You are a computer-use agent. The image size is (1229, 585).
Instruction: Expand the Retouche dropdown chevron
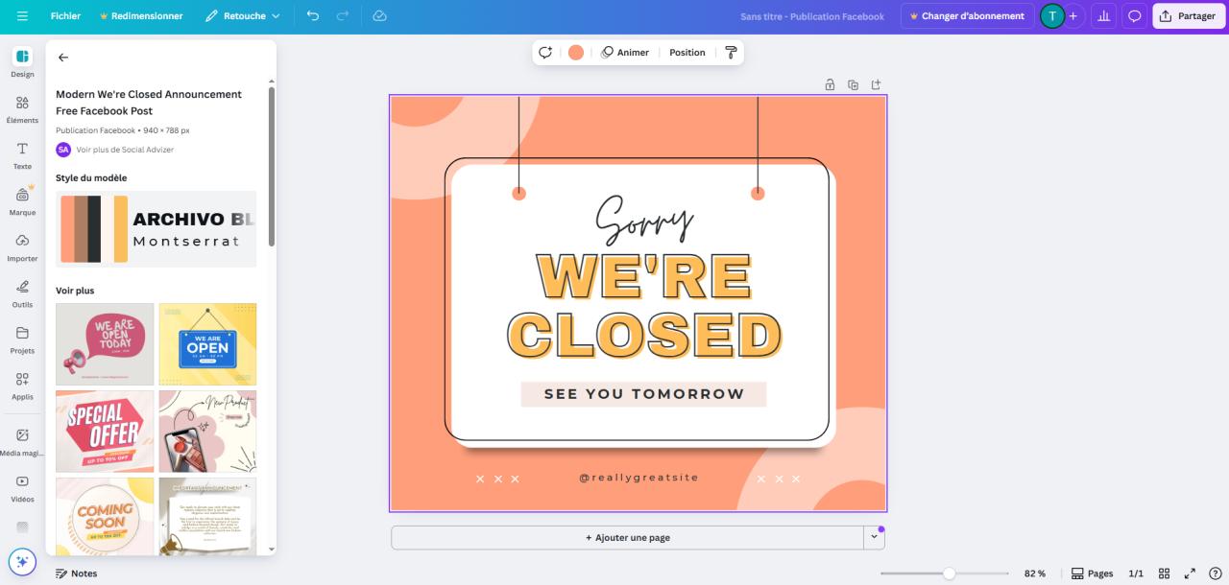tap(274, 15)
